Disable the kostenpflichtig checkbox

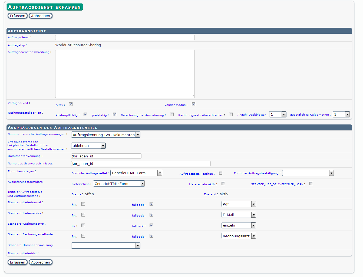[x=85, y=114]
